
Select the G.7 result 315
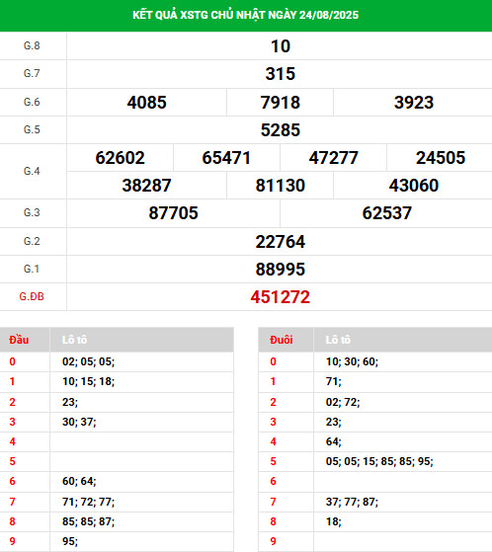(281, 74)
